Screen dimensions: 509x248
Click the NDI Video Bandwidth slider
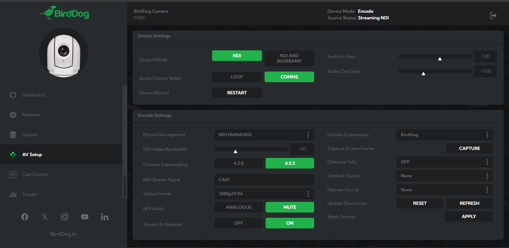(252, 149)
